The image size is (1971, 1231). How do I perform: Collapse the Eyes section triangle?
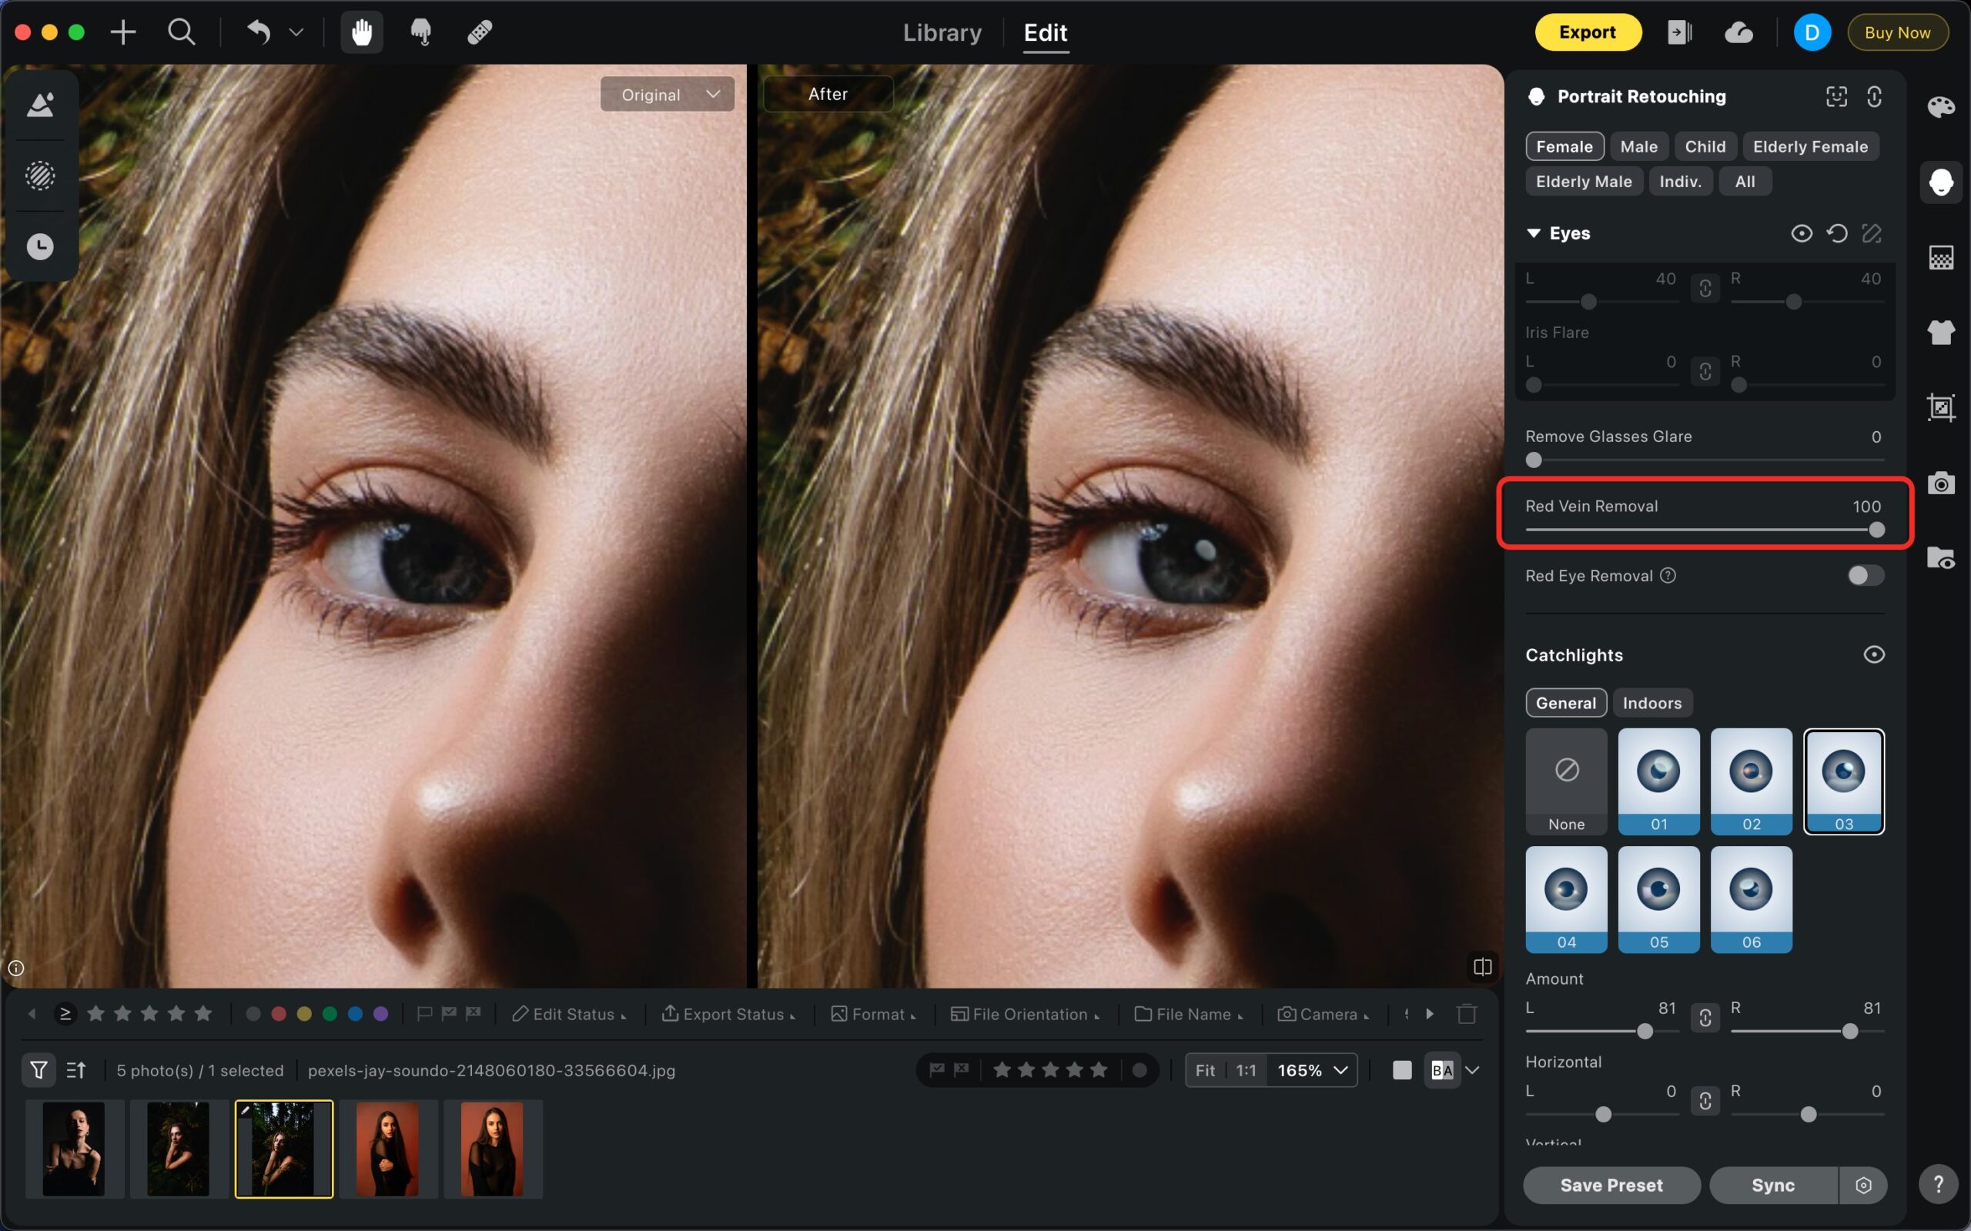click(1533, 234)
